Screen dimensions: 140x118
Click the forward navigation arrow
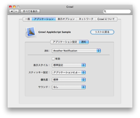16,11
